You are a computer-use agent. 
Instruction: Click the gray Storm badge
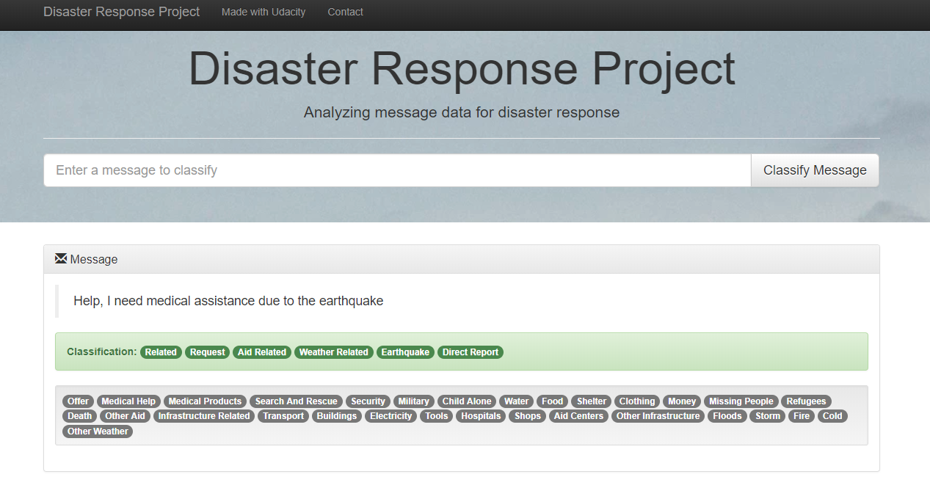click(768, 416)
